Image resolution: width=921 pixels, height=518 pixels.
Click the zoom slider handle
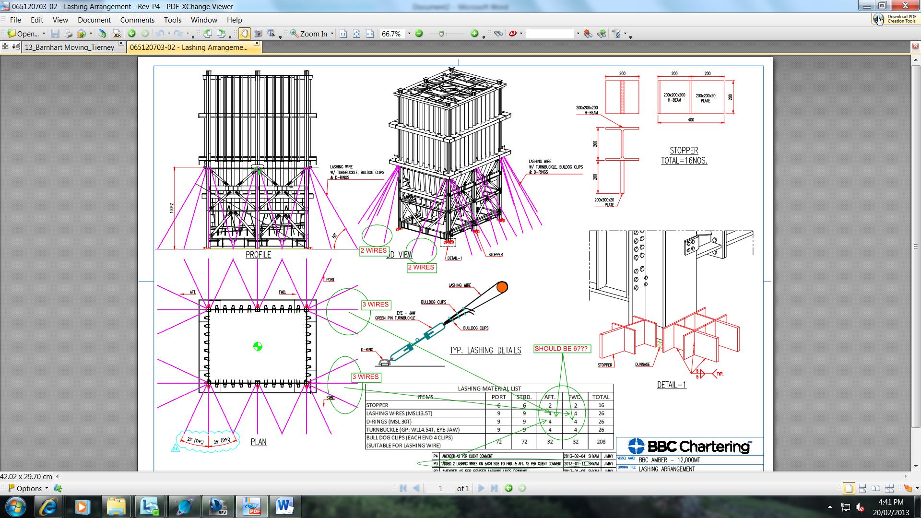point(441,34)
